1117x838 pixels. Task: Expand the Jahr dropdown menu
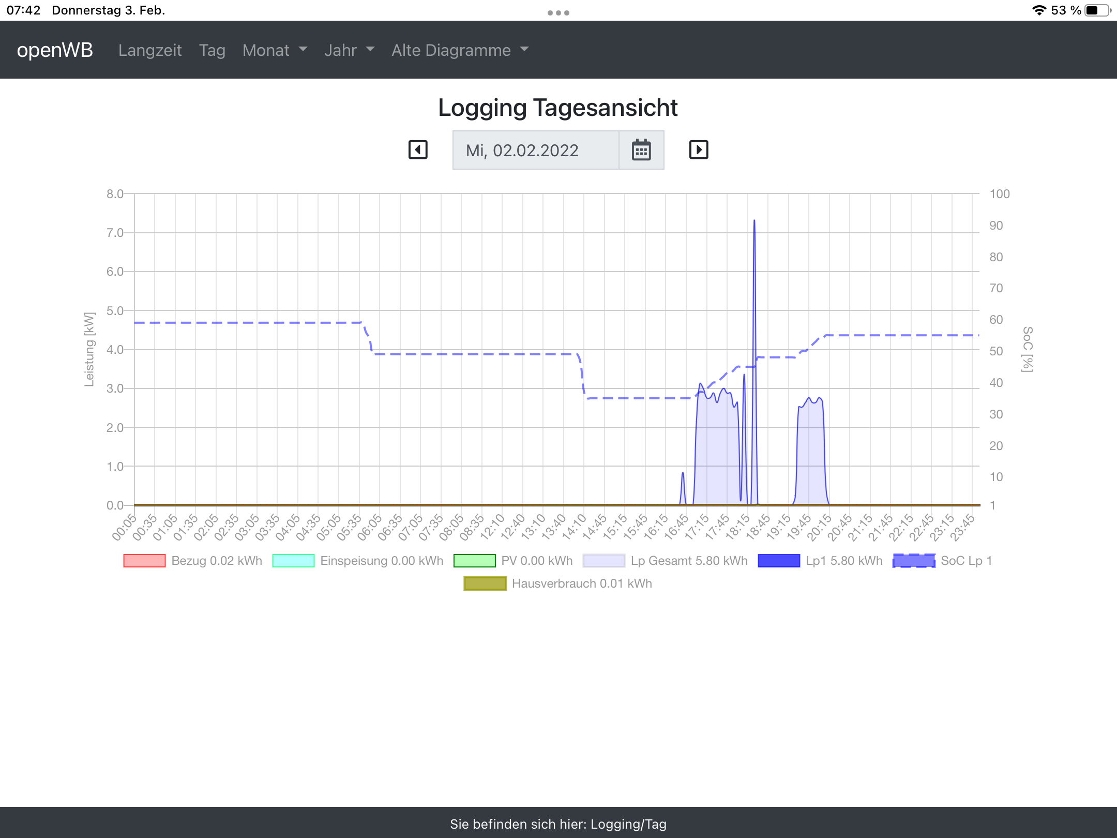coord(349,50)
